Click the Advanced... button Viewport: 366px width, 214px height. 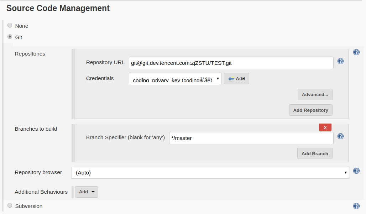coord(315,95)
